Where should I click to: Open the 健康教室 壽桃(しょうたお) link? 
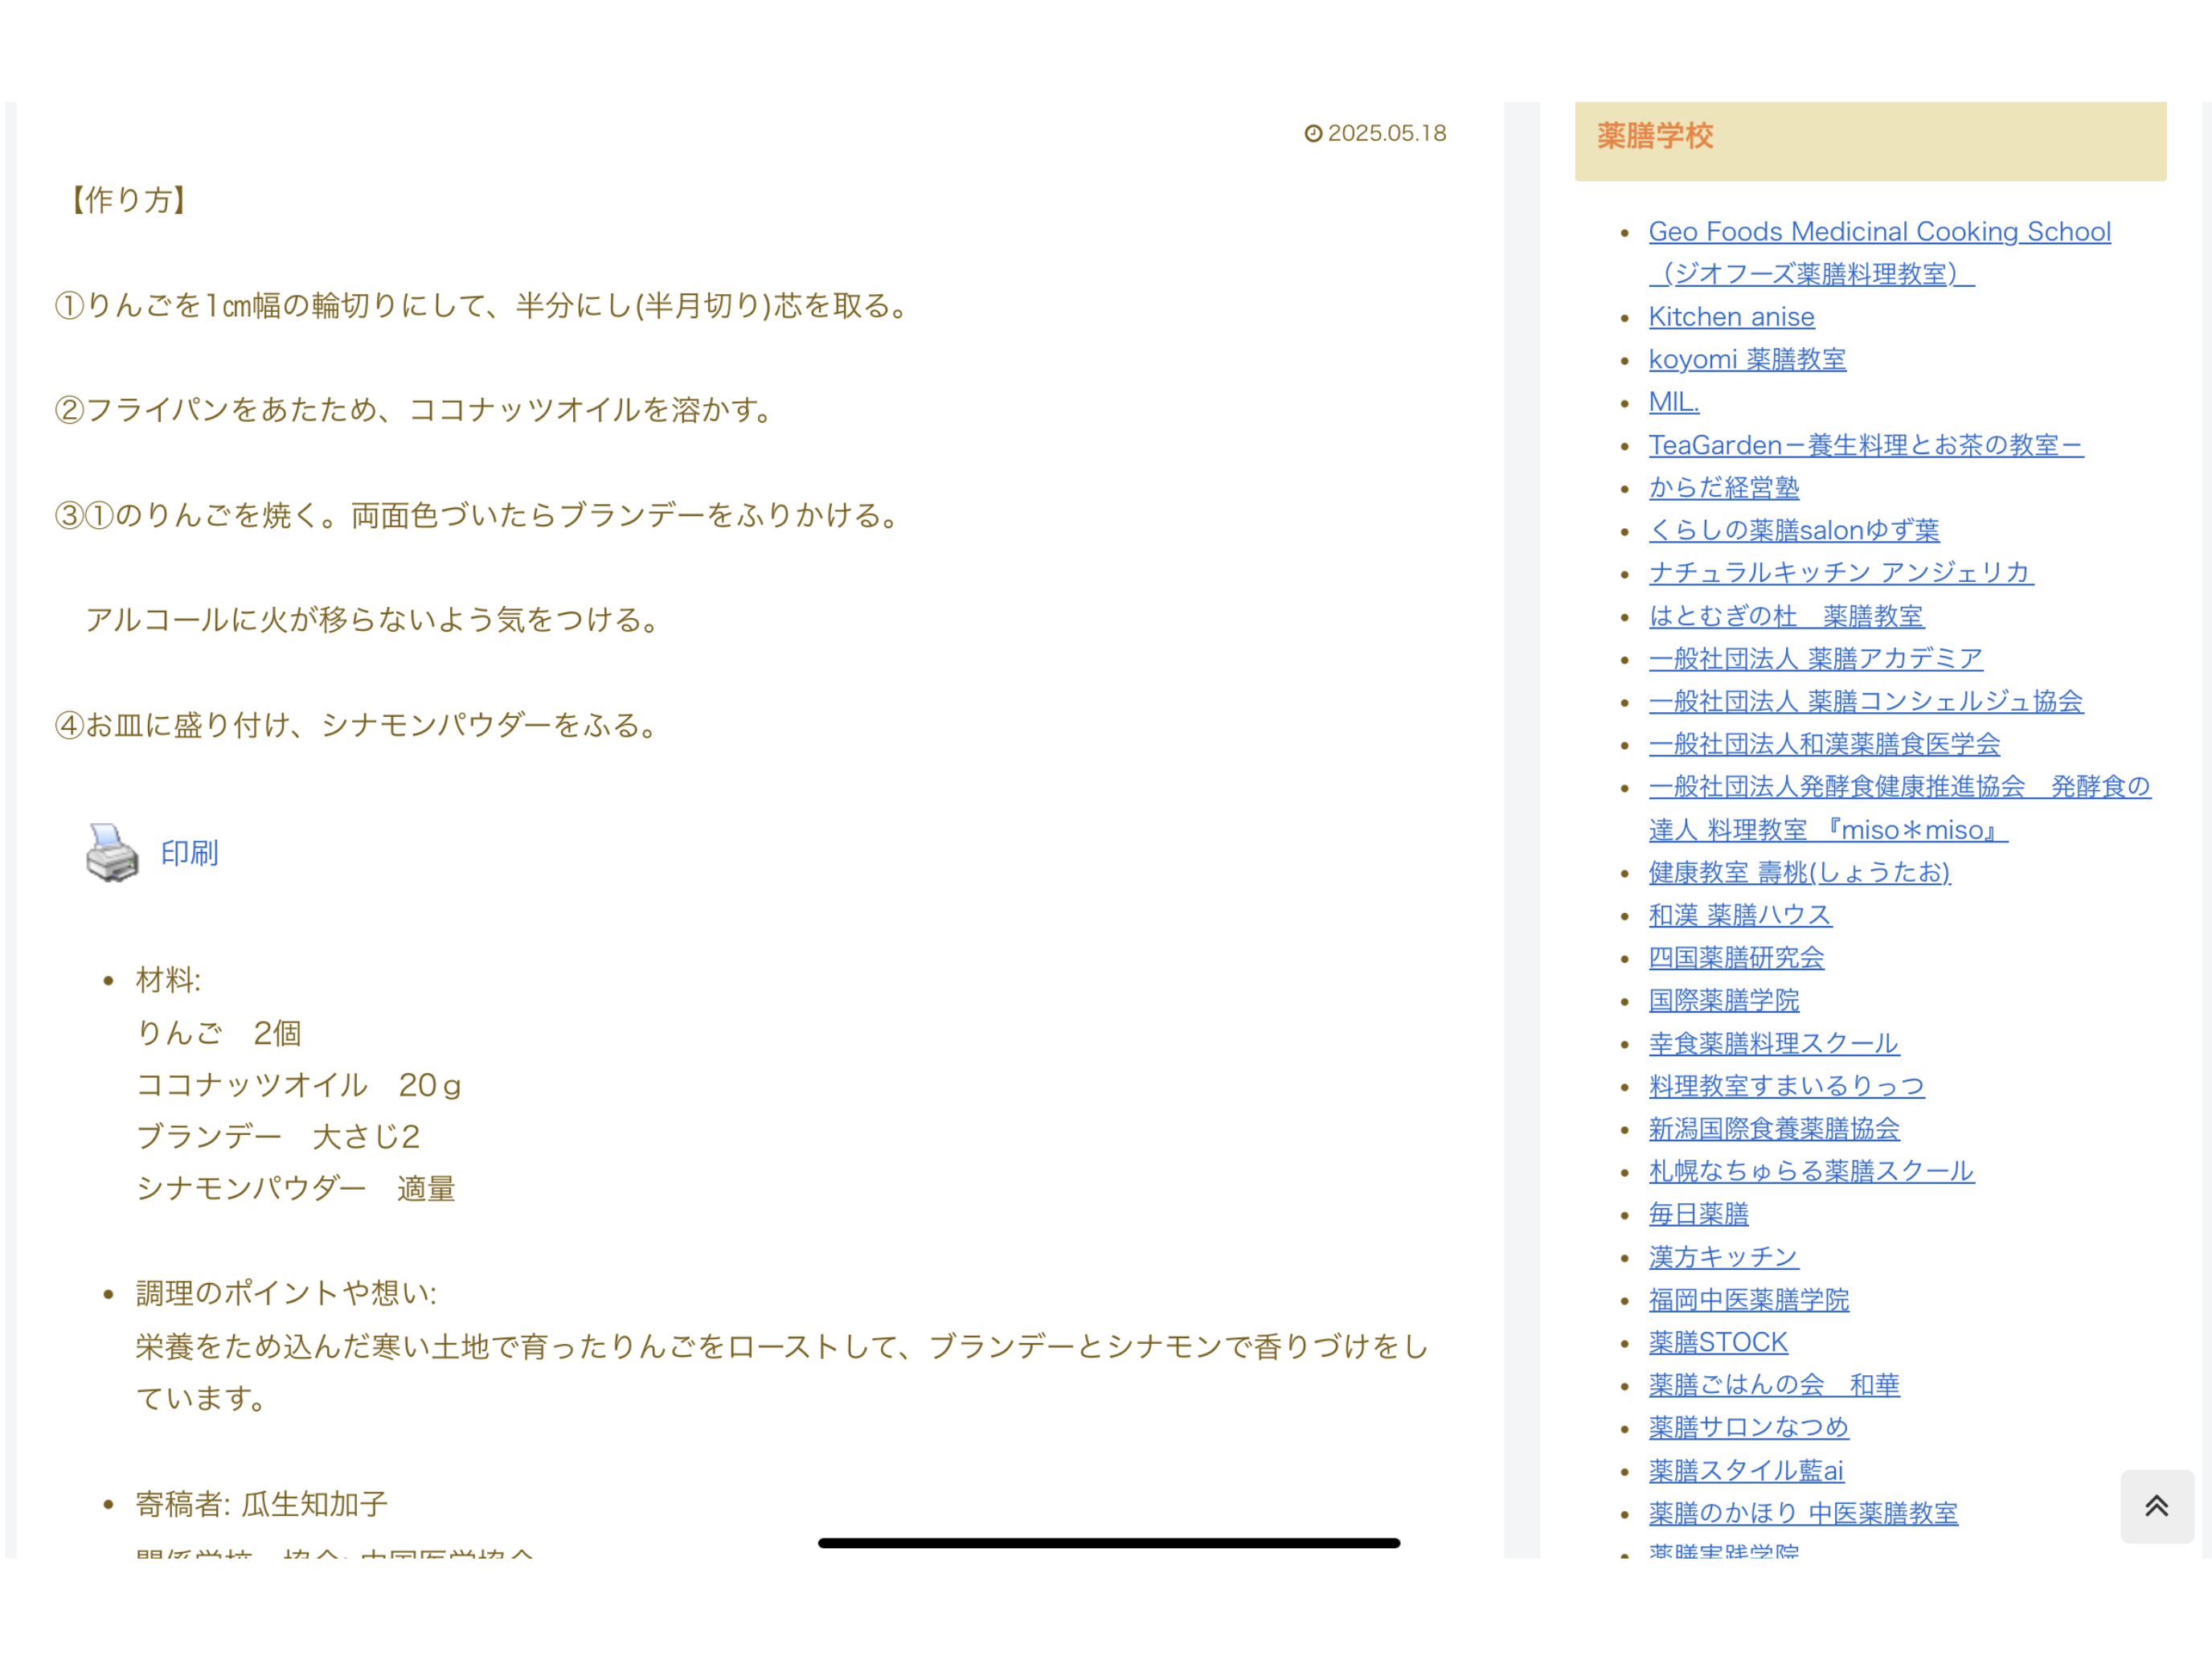click(x=1799, y=872)
